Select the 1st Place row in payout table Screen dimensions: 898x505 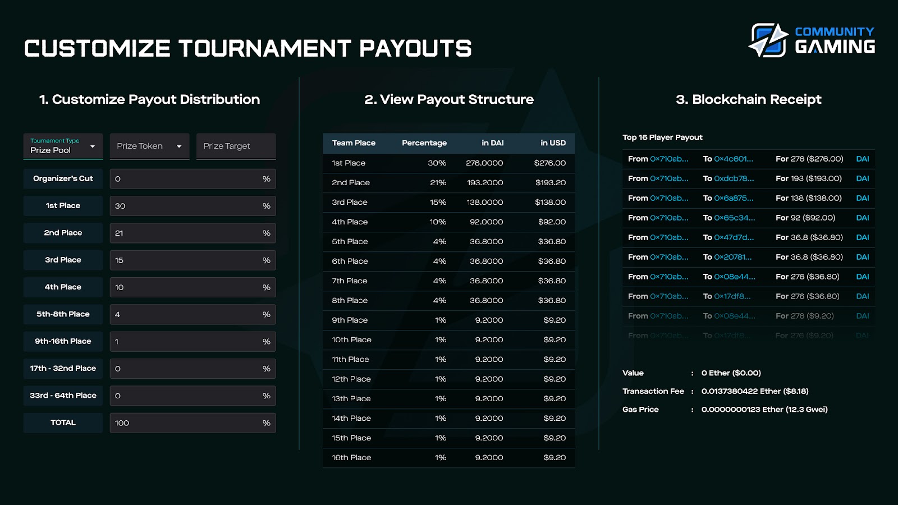pyautogui.click(x=449, y=163)
